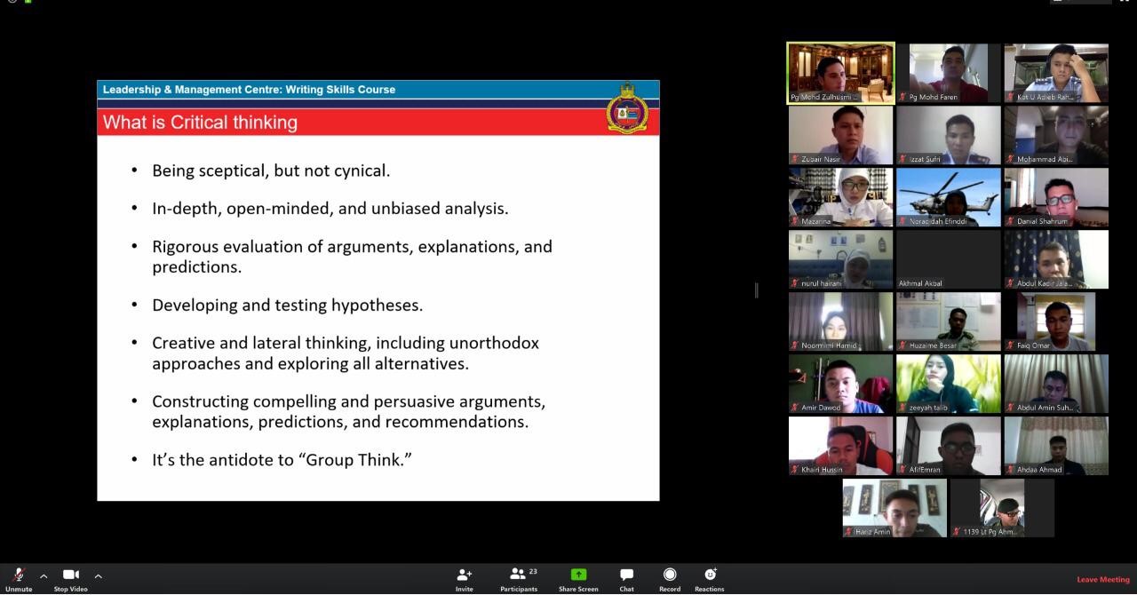Select Noormimi Hamid video tile
Screen dimensions: 1137x595
pos(840,321)
